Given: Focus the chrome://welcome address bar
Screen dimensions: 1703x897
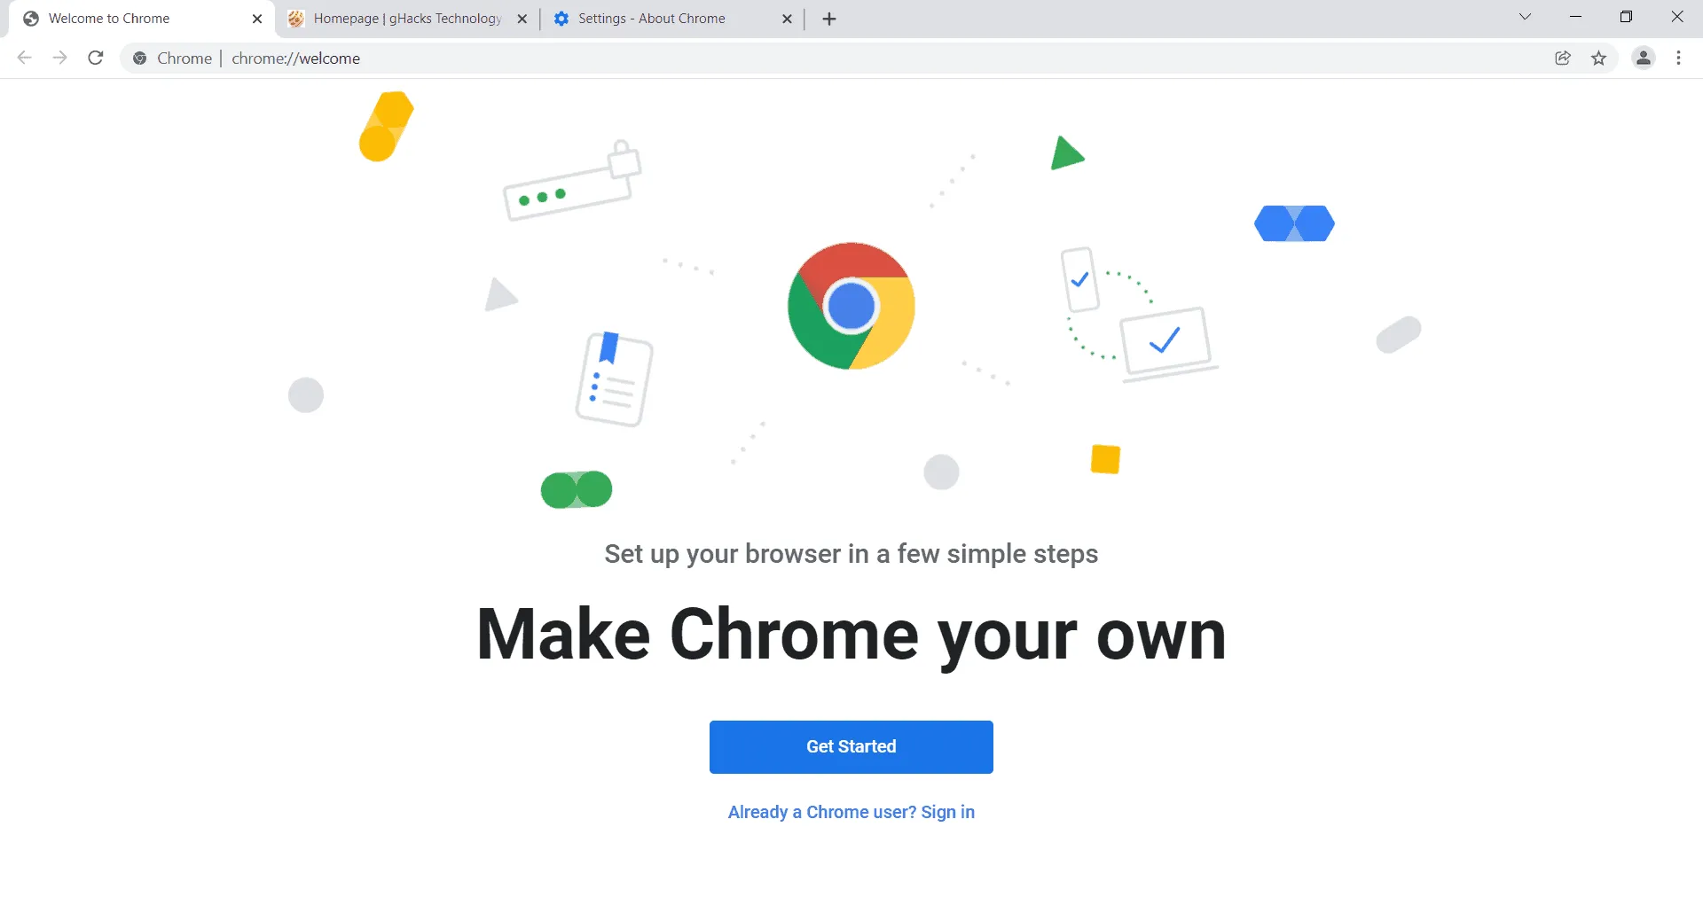Looking at the screenshot, I should point(869,58).
